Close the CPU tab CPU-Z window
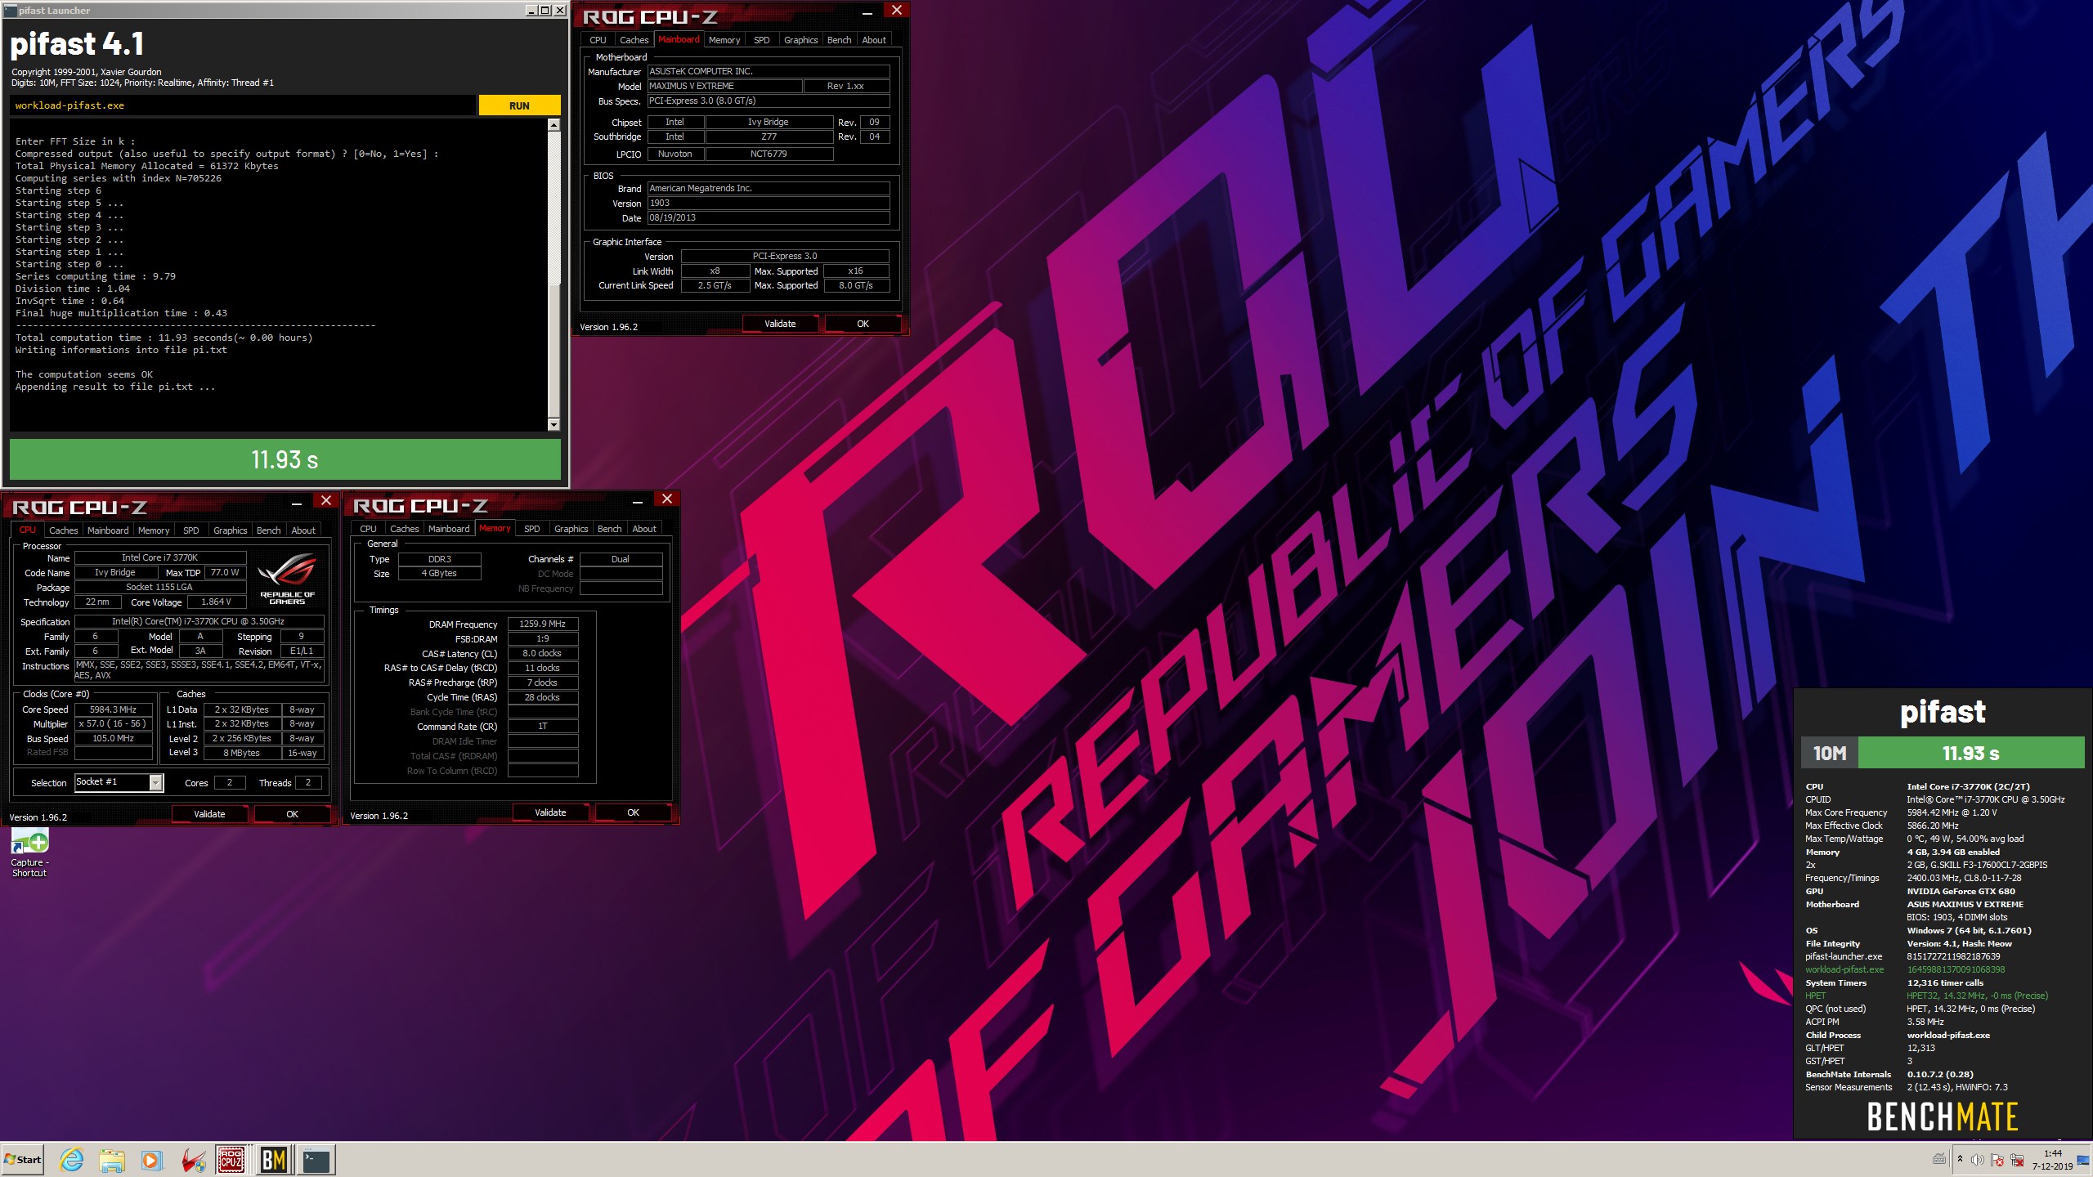 pos(326,500)
